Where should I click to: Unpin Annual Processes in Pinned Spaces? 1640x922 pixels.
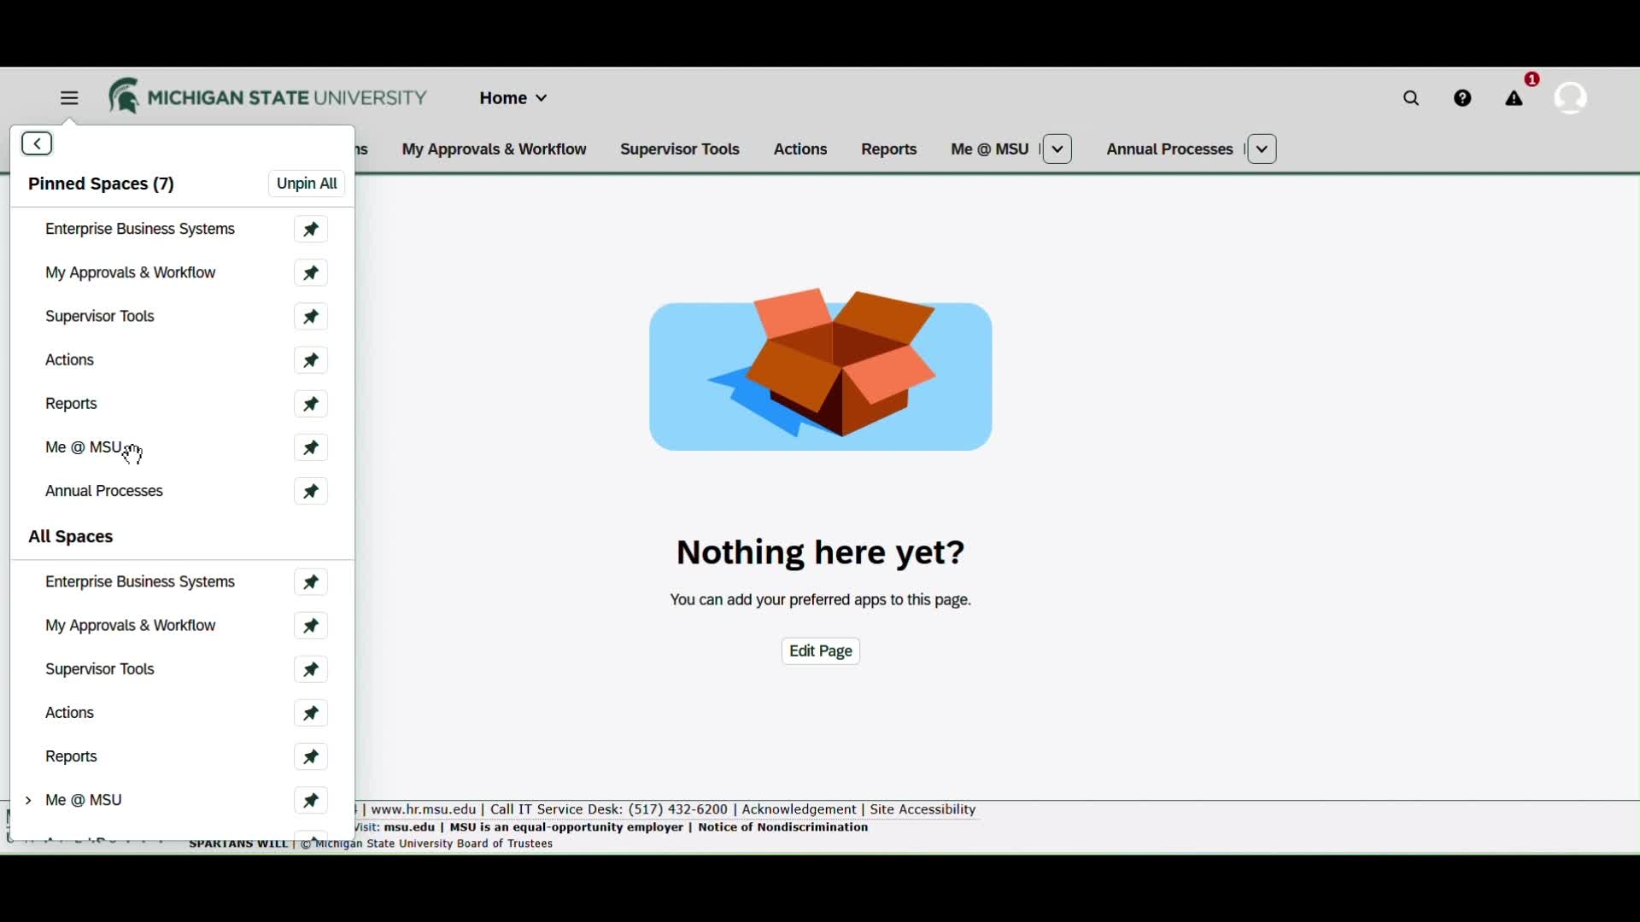coord(312,493)
